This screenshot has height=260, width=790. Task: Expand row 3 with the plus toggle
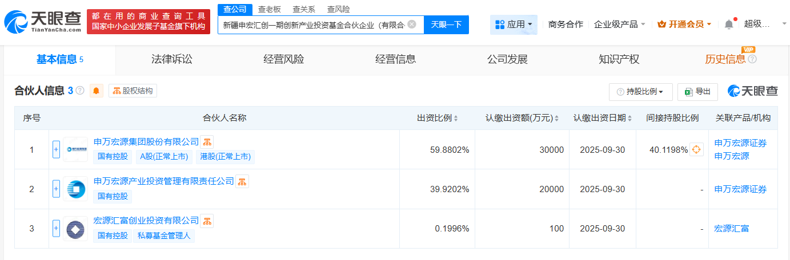tap(56, 229)
